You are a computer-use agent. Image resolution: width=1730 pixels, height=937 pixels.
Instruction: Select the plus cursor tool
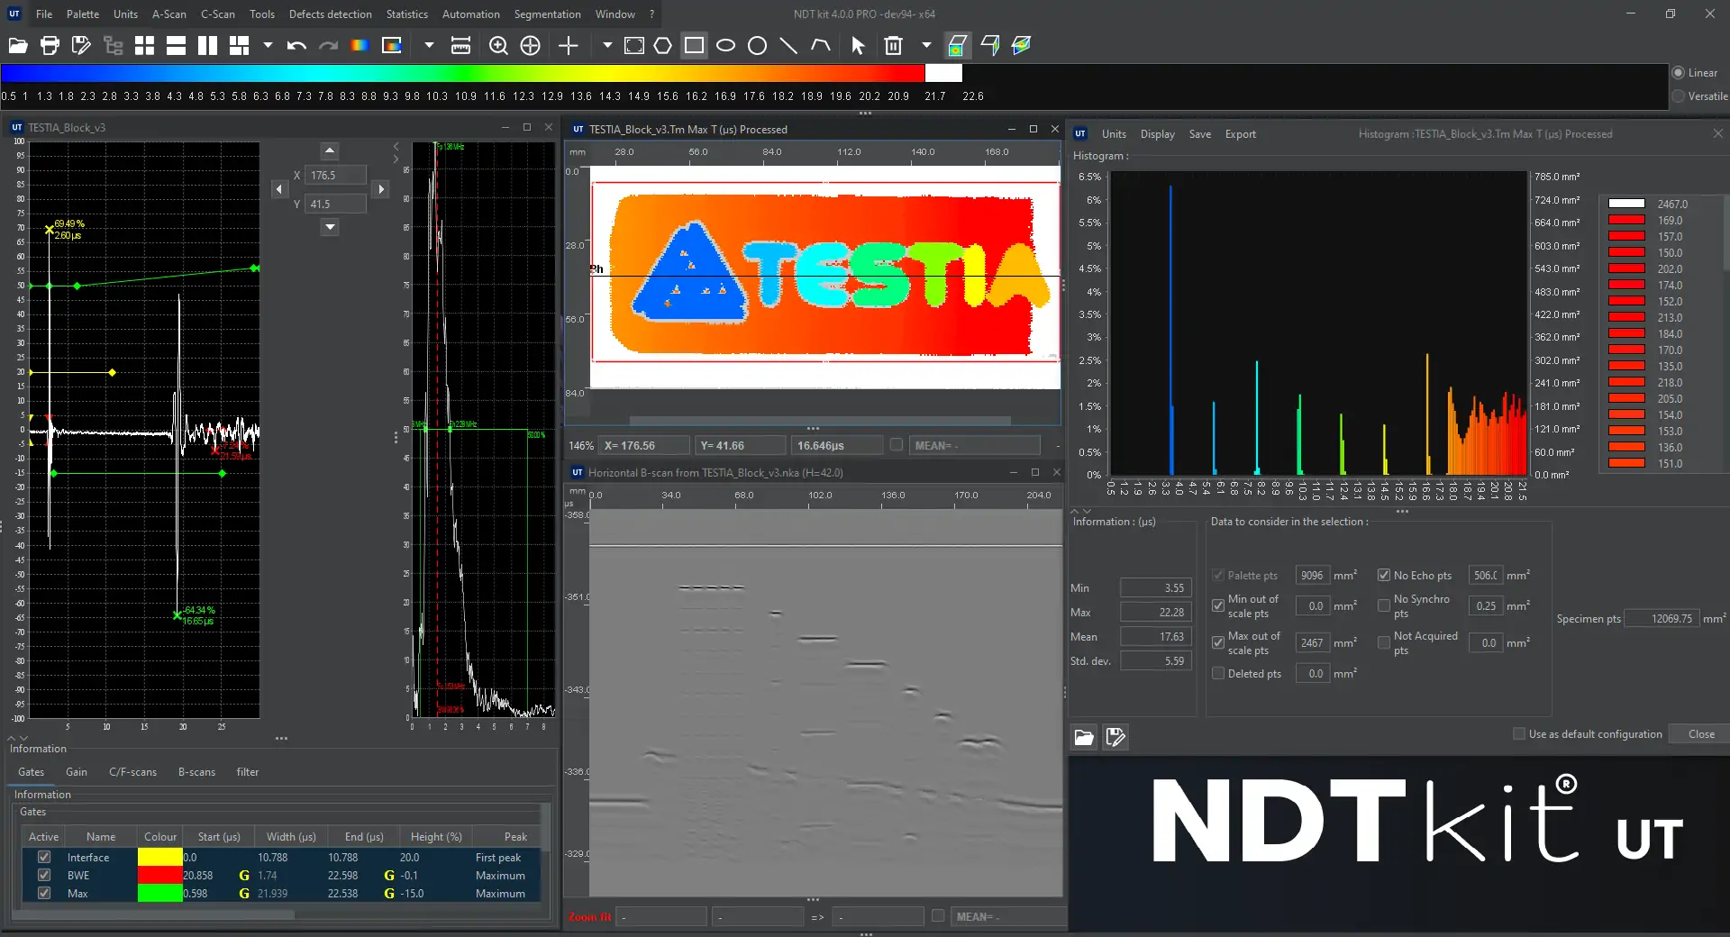click(x=569, y=45)
